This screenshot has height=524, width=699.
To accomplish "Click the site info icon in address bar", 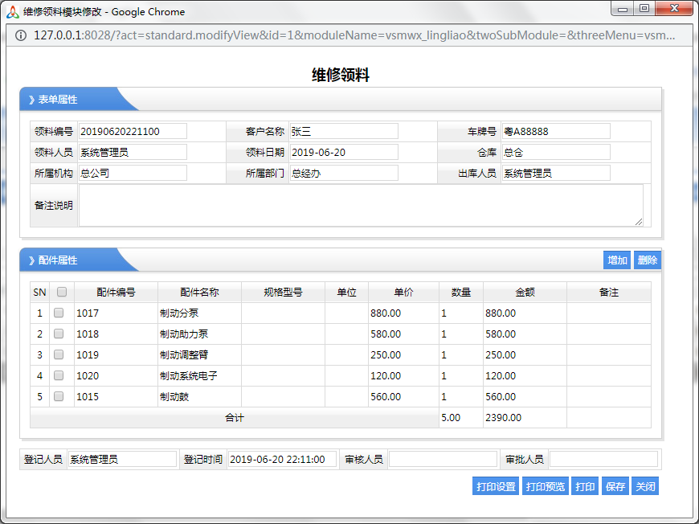I will 20,35.
